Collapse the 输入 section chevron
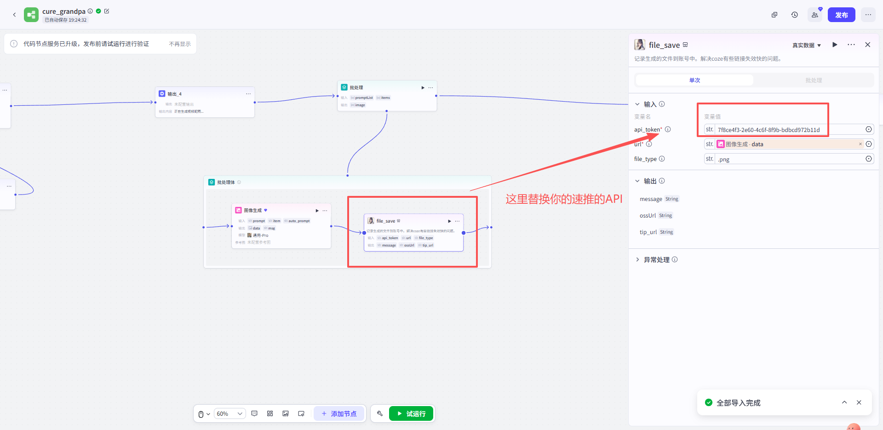Screen dimensions: 883x430 point(637,104)
